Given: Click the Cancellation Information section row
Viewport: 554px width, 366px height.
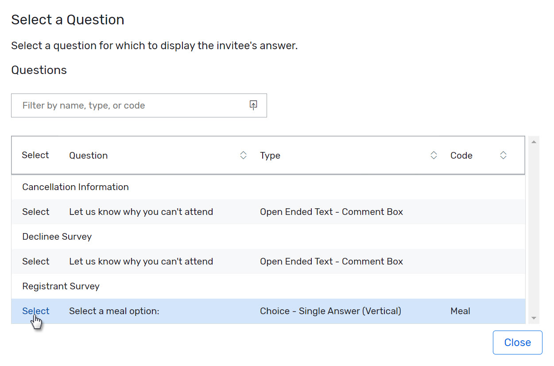Looking at the screenshot, I should point(75,187).
